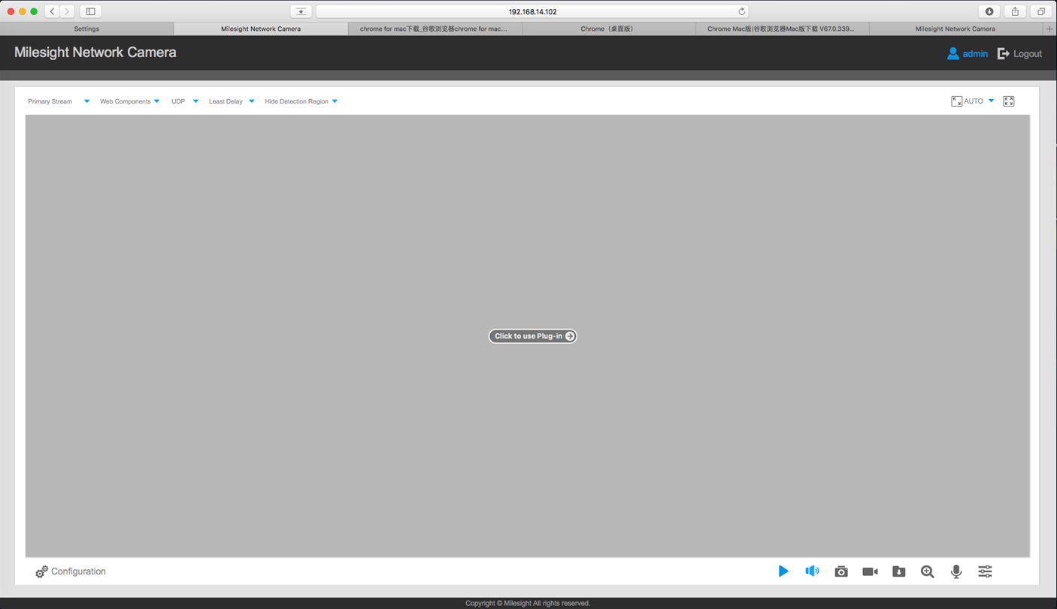
Task: Toggle the microphone talk icon
Action: (956, 571)
